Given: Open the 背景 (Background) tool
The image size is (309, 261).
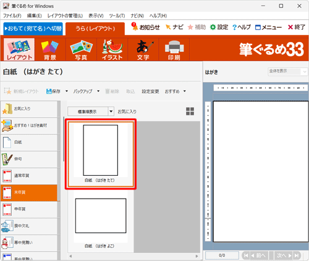Looking at the screenshot, I should (x=50, y=49).
